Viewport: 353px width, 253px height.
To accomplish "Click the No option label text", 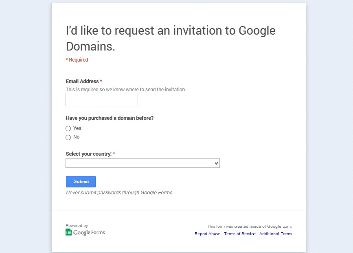I will (76, 137).
